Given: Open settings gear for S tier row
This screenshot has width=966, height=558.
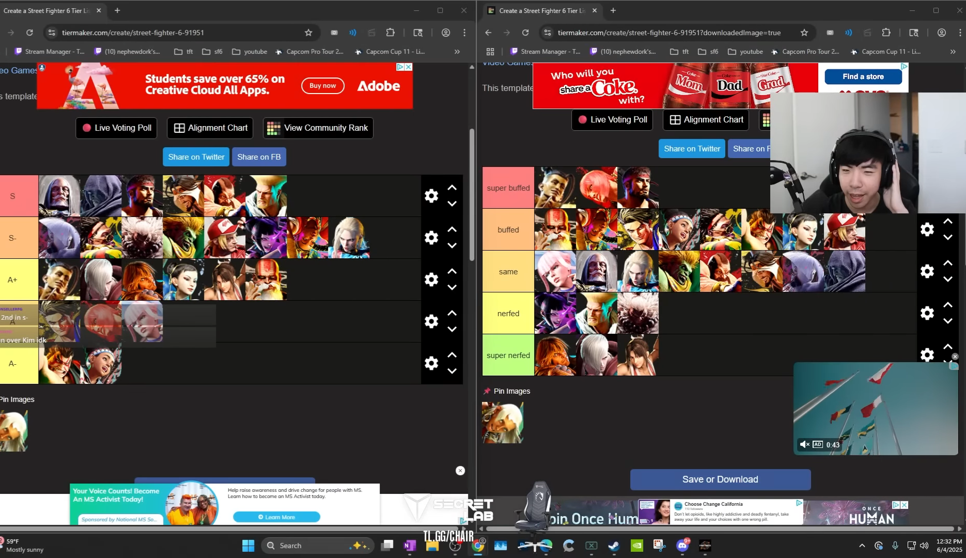Looking at the screenshot, I should point(431,196).
